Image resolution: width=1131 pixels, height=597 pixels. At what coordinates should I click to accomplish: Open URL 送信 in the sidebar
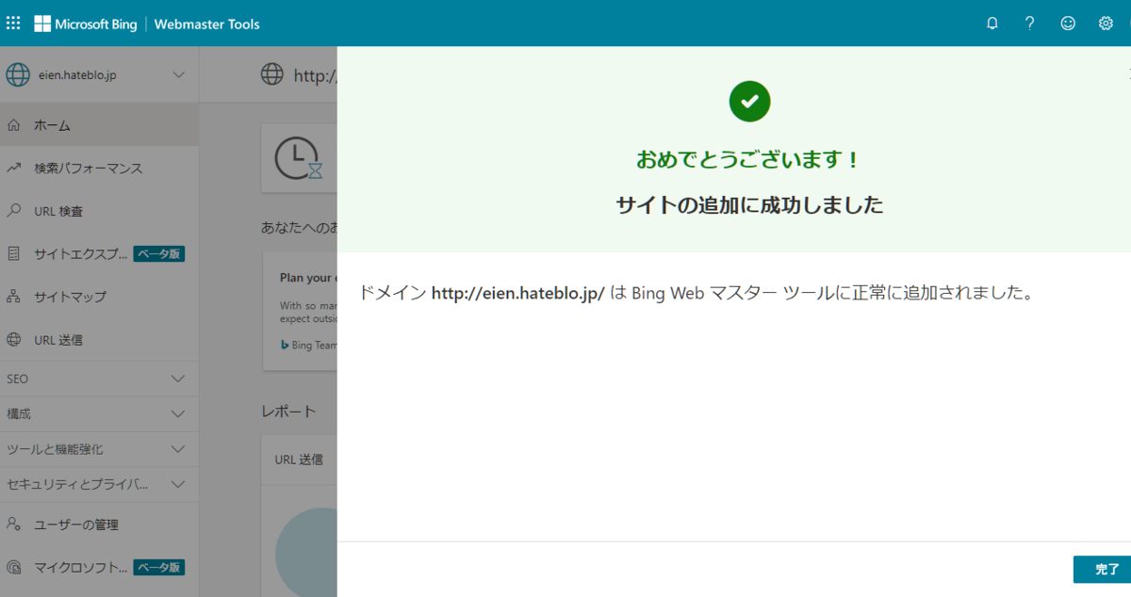click(x=99, y=340)
